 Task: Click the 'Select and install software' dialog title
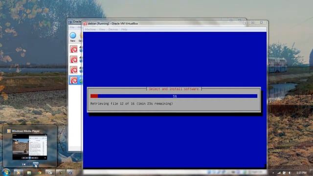pyautogui.click(x=174, y=89)
